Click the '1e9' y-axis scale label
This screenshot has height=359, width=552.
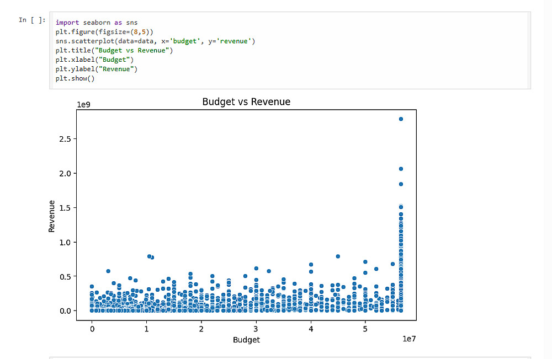(x=84, y=105)
